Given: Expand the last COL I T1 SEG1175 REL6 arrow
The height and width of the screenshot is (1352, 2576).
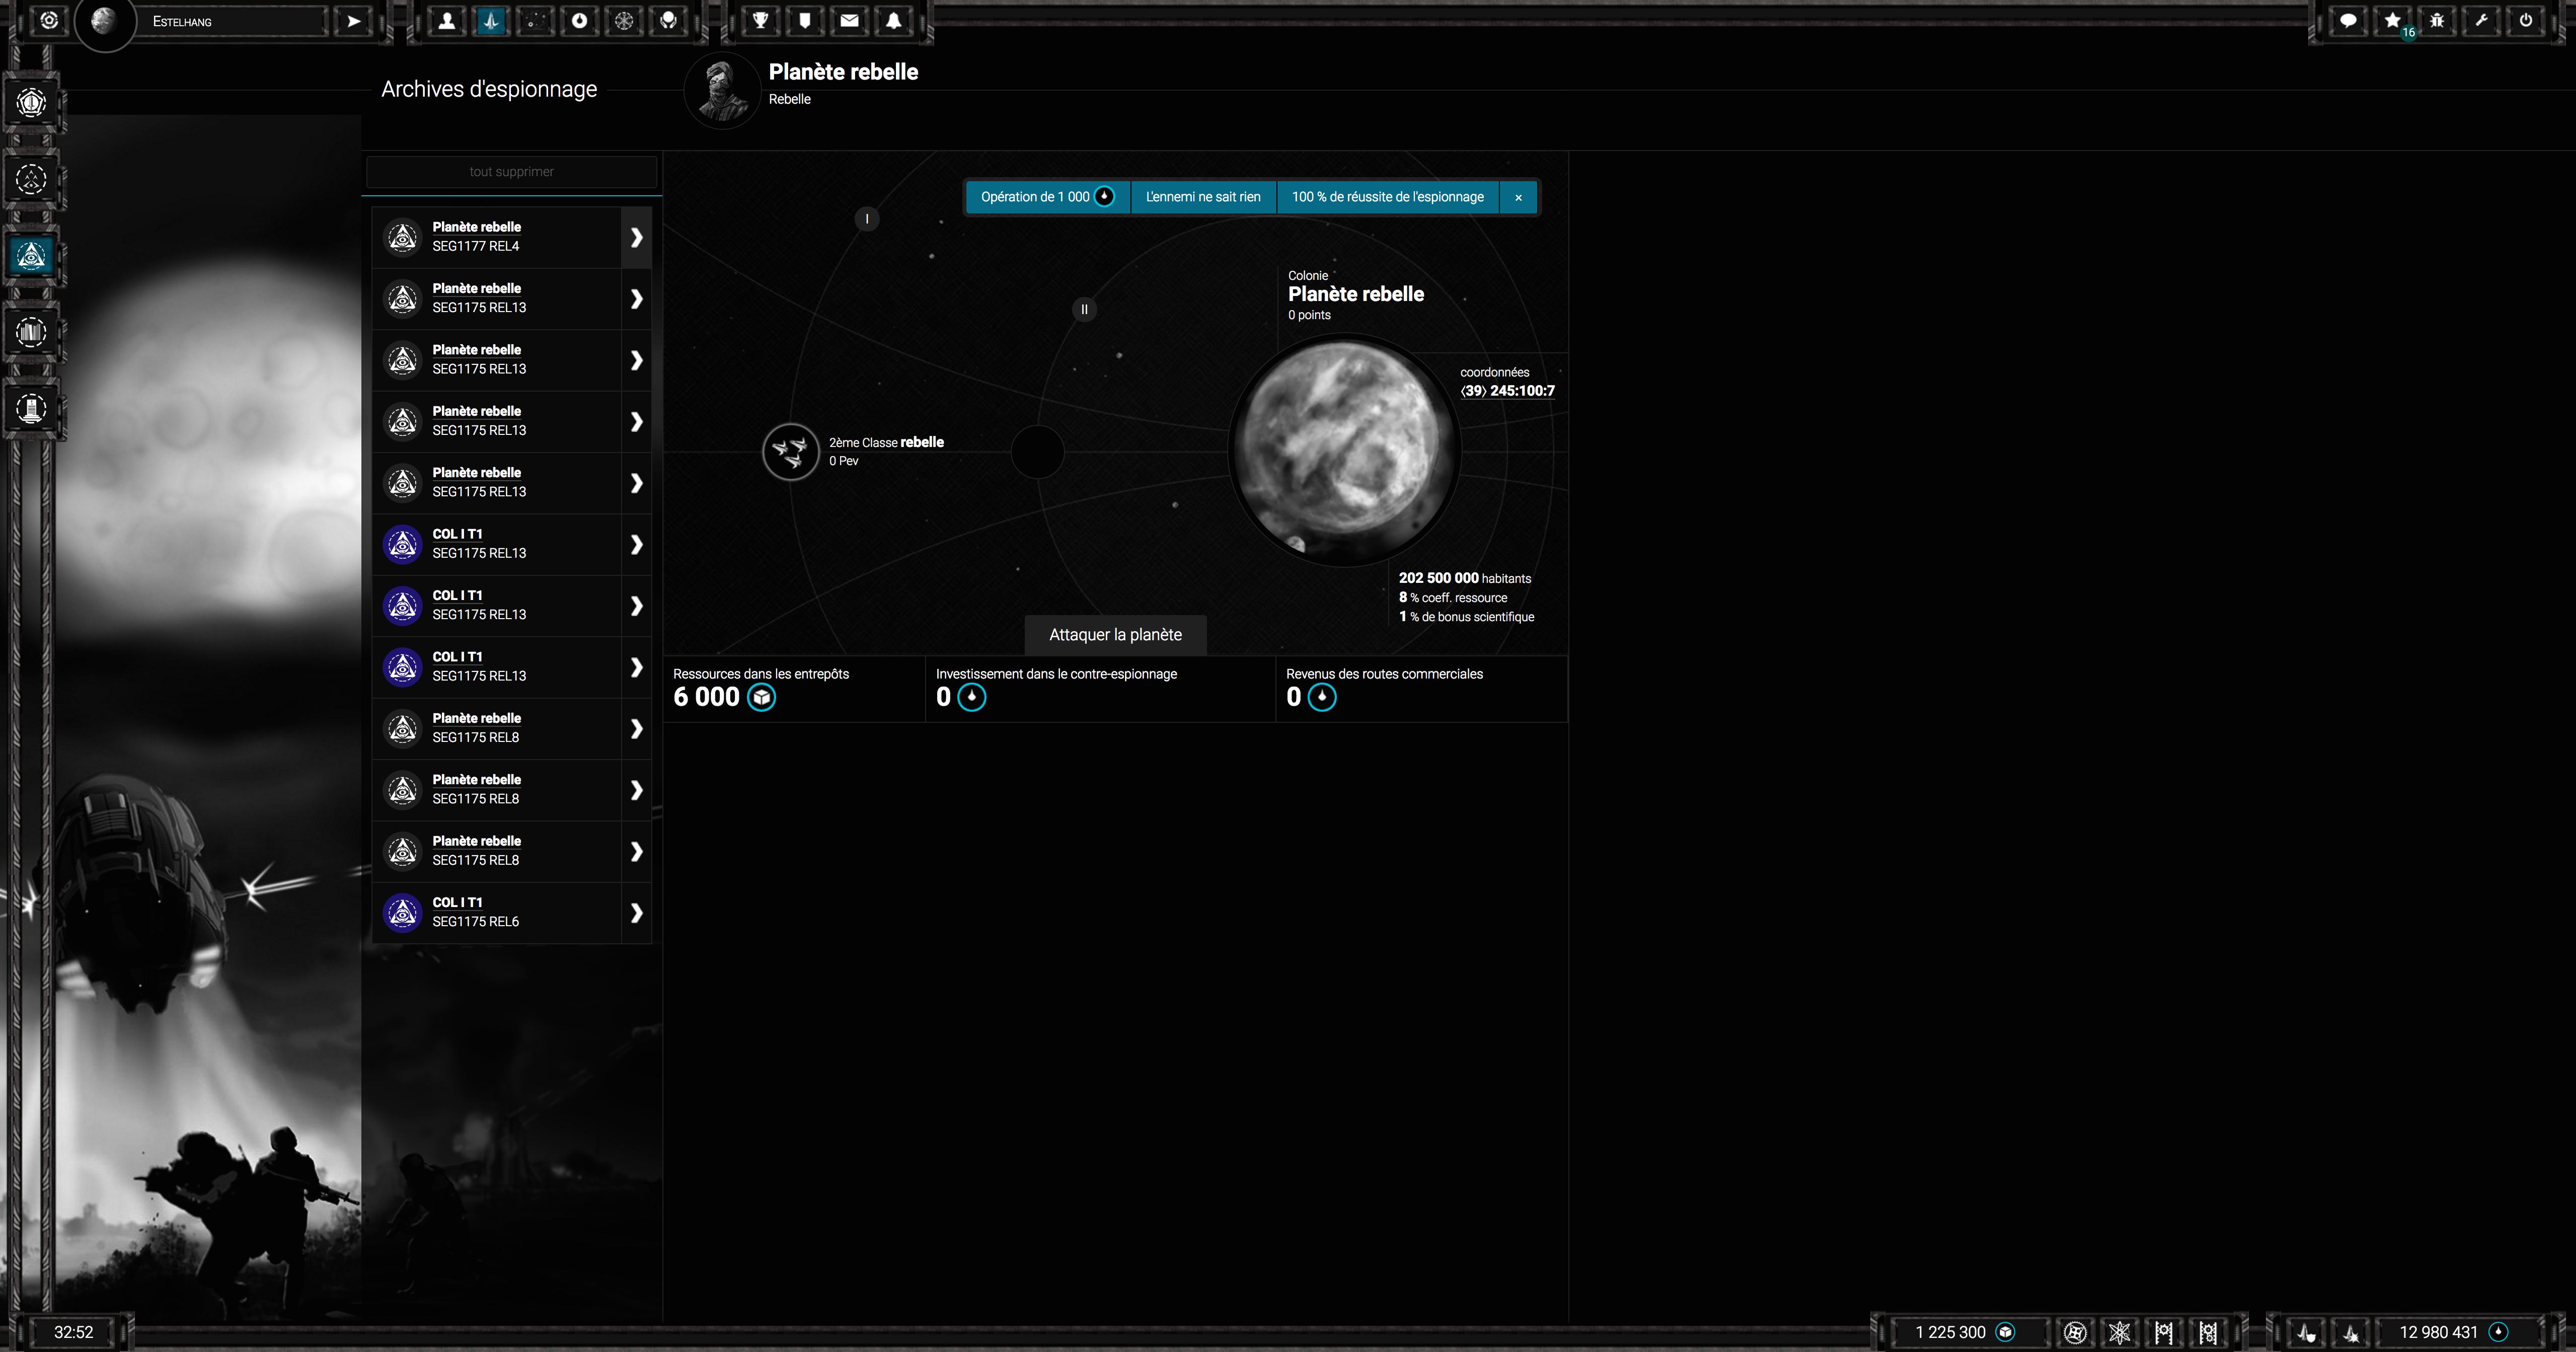Looking at the screenshot, I should point(636,912).
